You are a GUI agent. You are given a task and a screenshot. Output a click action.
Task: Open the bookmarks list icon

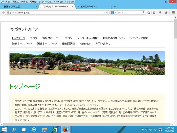(154, 12)
